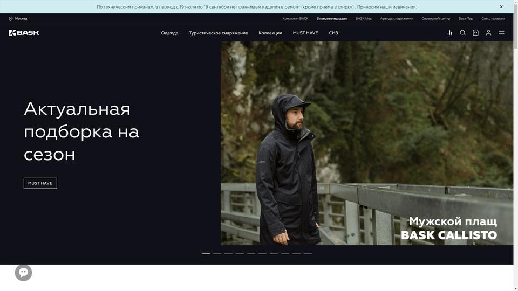Go to Компания БАСК link
Viewport: 518px width, 291px height.
(295, 19)
